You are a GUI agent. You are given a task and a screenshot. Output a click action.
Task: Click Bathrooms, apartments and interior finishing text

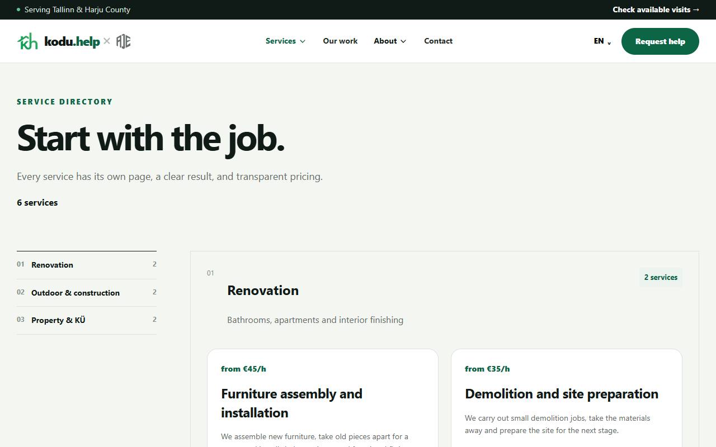click(315, 320)
